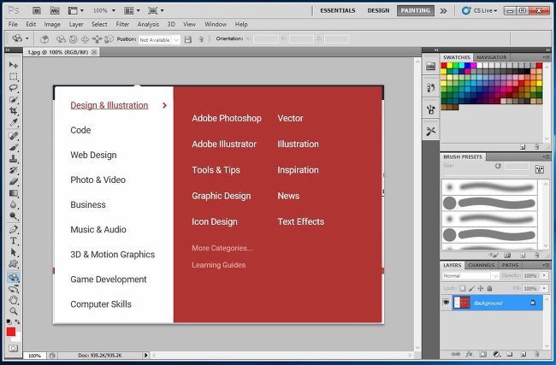Viewport: 556px width, 365px height.
Task: Switch to the Design workspace
Action: [x=378, y=10]
